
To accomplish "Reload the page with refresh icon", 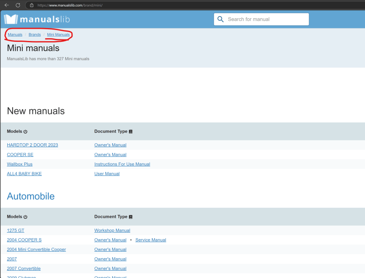I will point(18,5).
